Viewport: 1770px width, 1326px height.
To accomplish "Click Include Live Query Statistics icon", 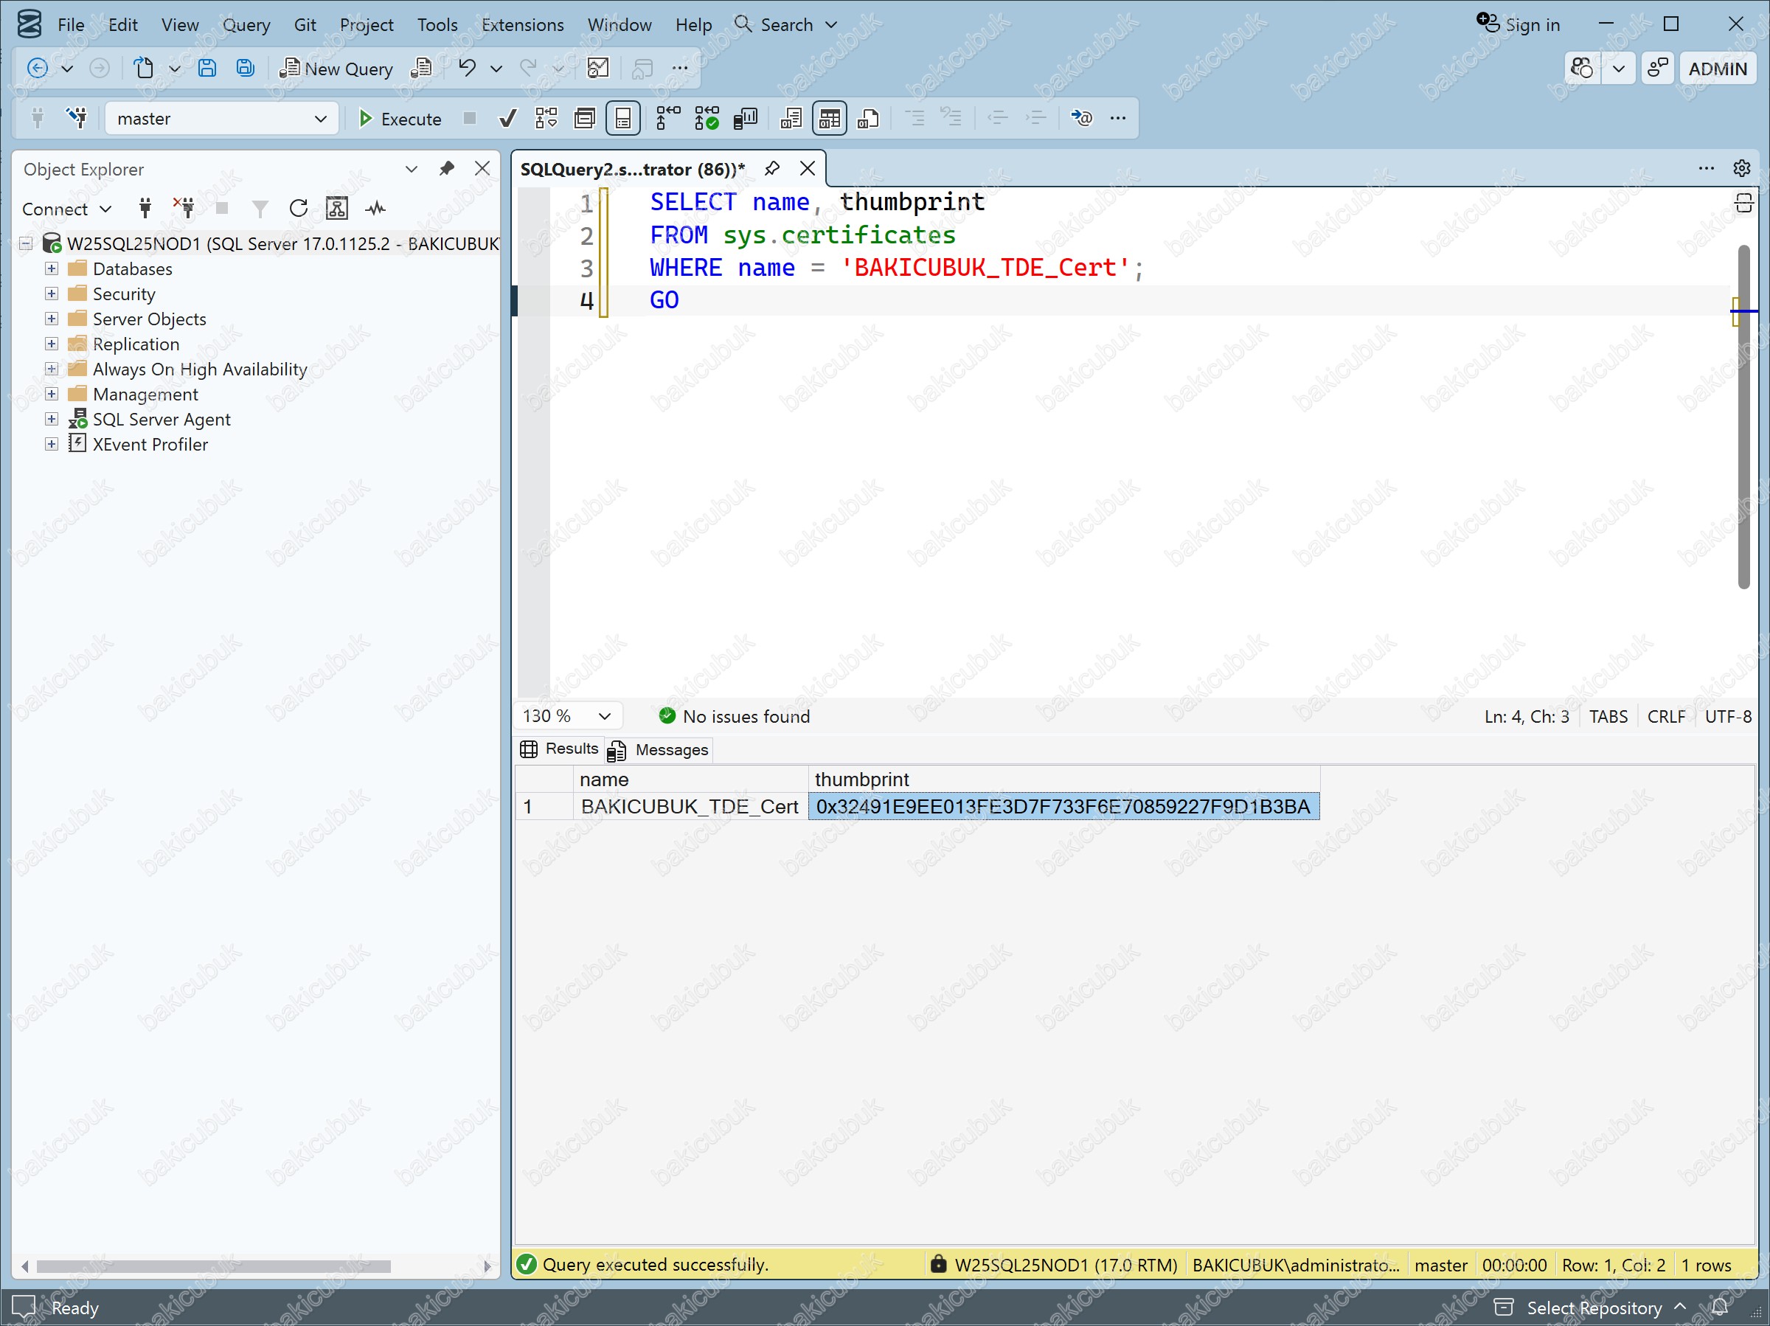I will [707, 119].
